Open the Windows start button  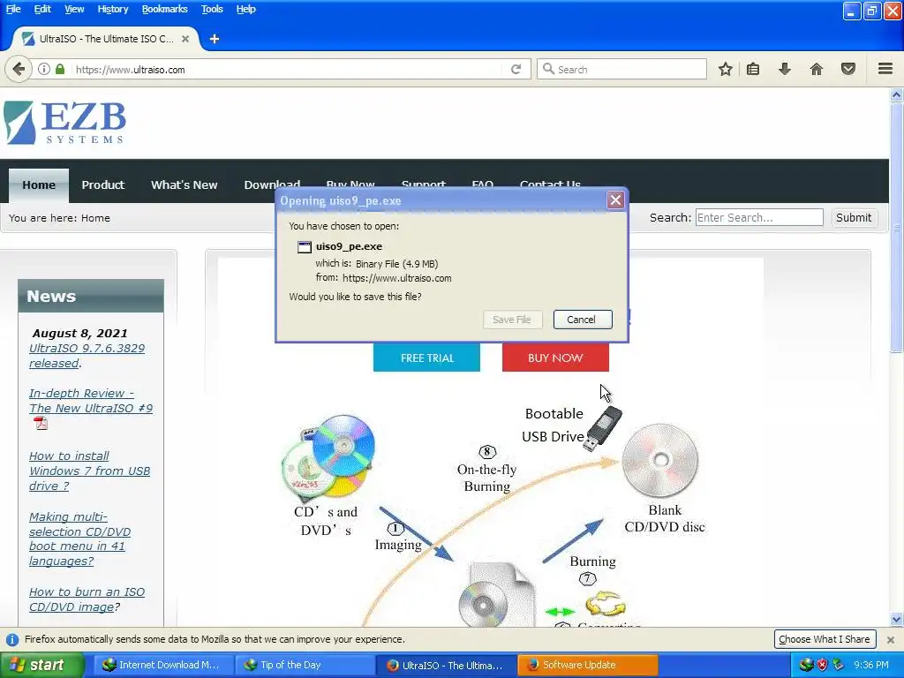click(41, 665)
